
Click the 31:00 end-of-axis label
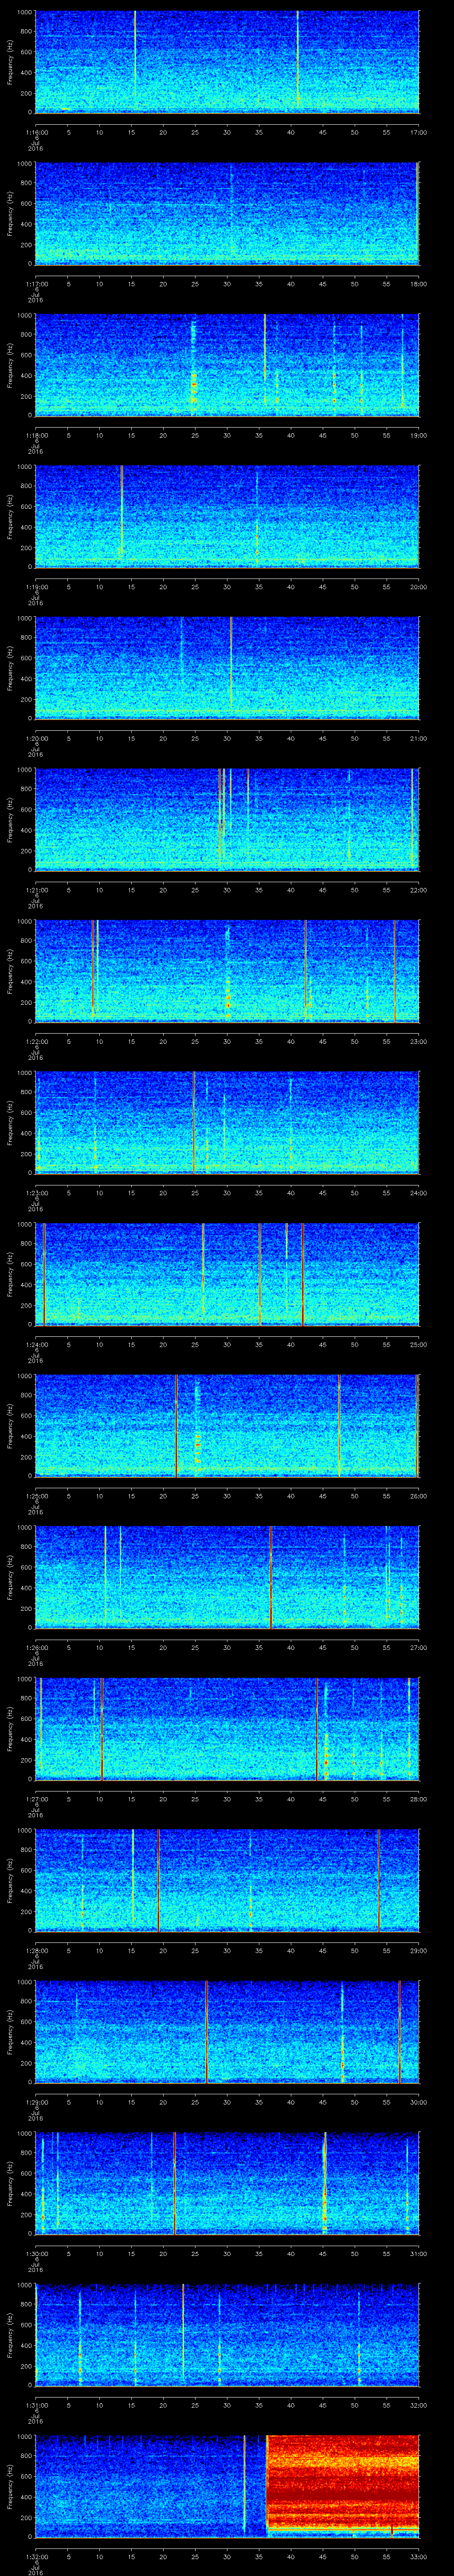(419, 2253)
